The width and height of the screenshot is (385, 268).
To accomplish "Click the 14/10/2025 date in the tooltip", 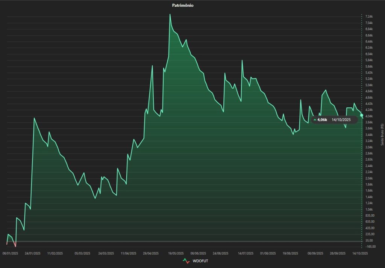I will [x=341, y=120].
